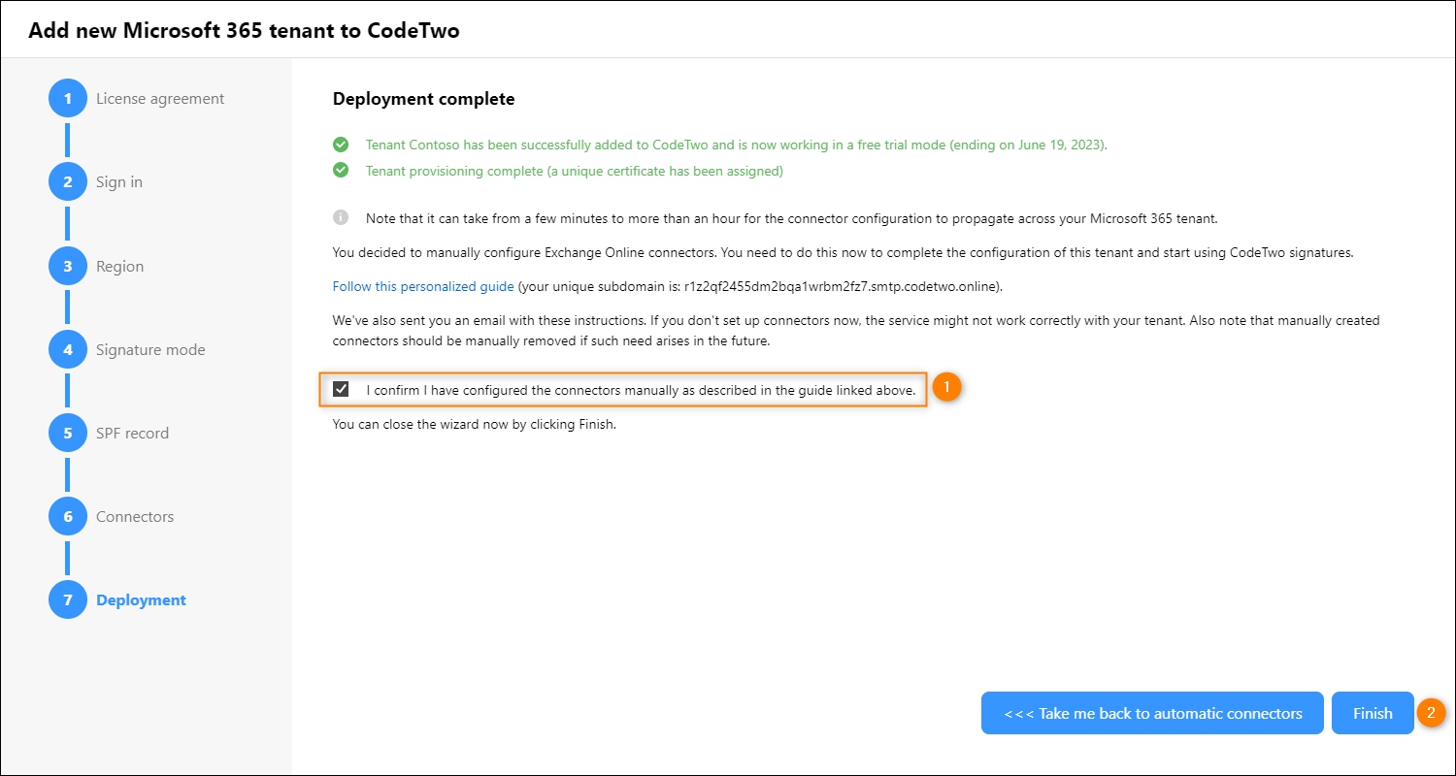Select the step 4 numbered circle
This screenshot has height=776, width=1456.
point(68,349)
